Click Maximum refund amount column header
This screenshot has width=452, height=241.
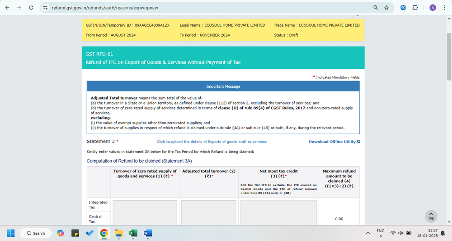[x=339, y=179]
